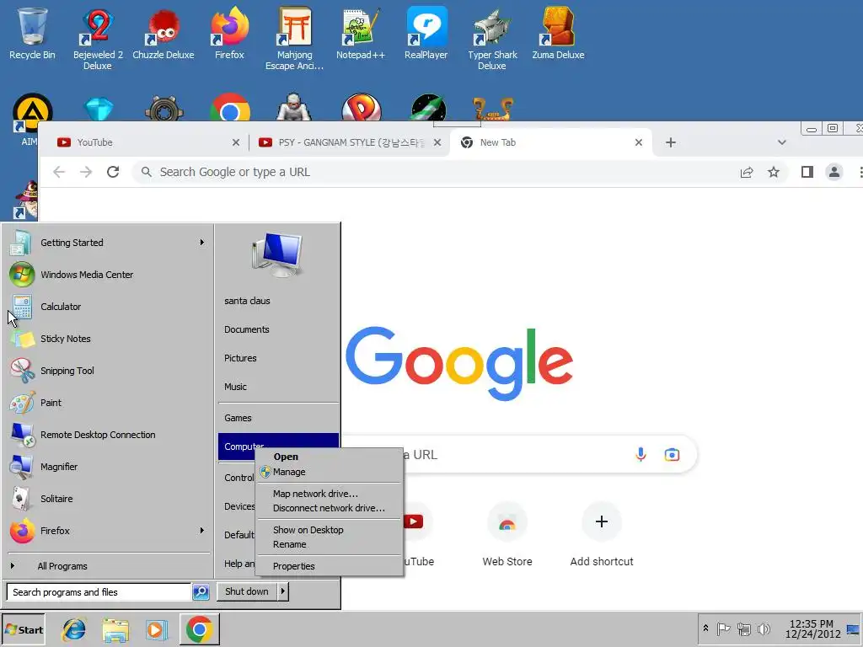Open Notepad++ desktop shortcut

point(361,34)
